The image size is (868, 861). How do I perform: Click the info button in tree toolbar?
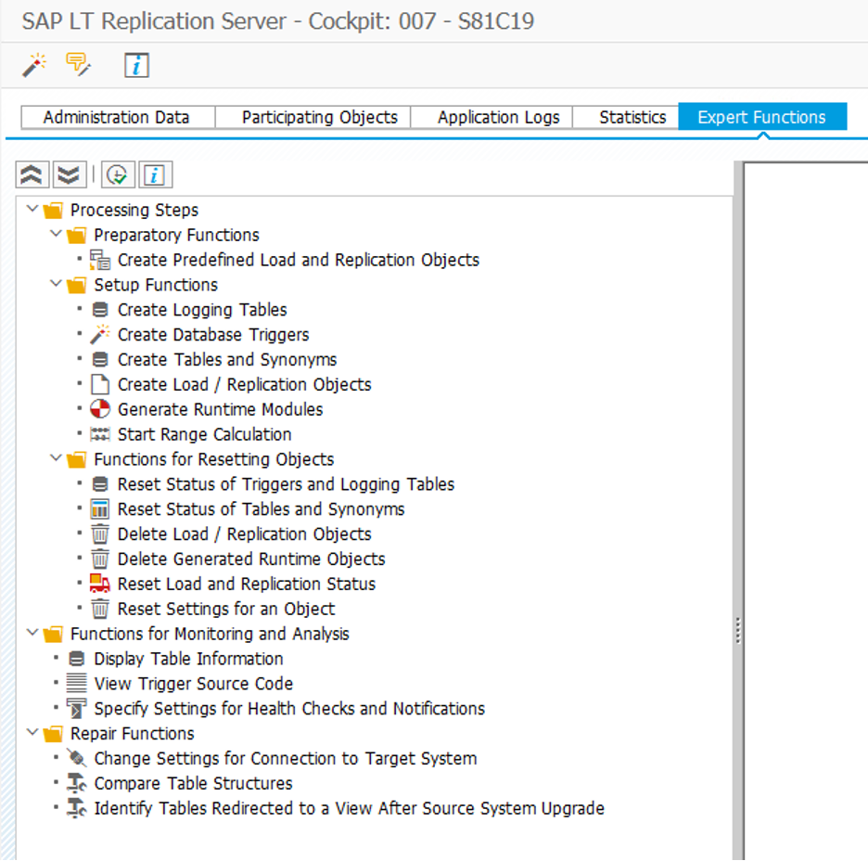155,175
